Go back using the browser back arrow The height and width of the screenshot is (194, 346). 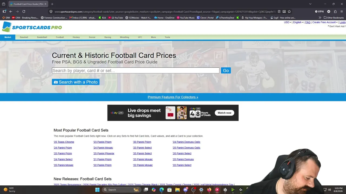[11, 12]
